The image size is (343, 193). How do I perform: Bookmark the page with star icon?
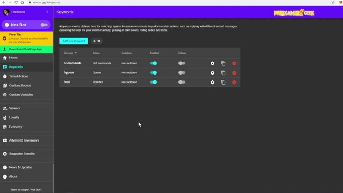tap(333, 2)
